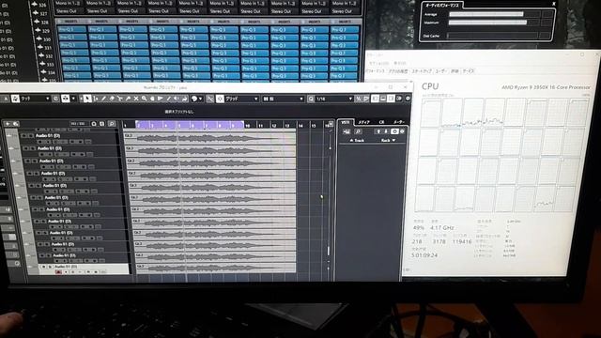Toggle record enable on highlighted Audio 01 track

tap(58, 271)
